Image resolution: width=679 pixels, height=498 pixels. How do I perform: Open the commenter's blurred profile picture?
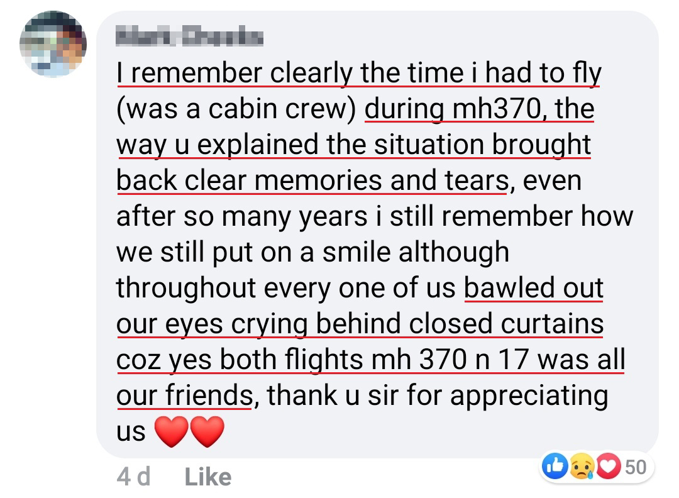(x=53, y=44)
